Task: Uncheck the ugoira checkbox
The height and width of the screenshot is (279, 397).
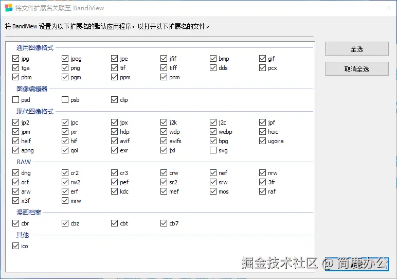Action: (x=263, y=141)
